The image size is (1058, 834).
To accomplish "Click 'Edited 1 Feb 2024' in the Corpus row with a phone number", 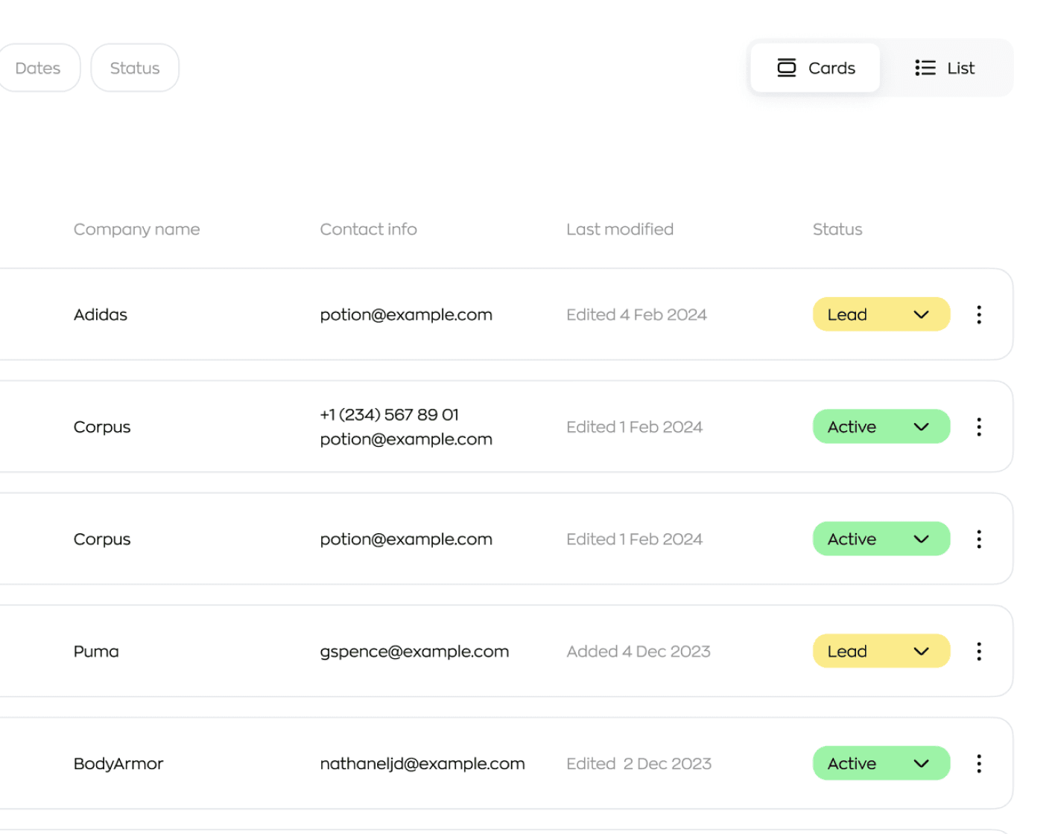I will [634, 427].
